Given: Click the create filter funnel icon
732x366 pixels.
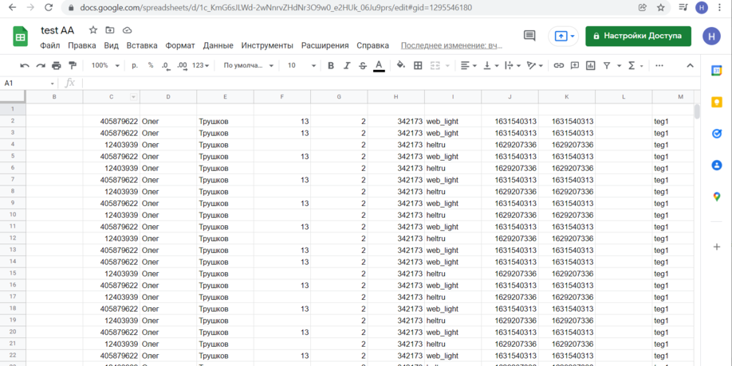Looking at the screenshot, I should (x=607, y=66).
